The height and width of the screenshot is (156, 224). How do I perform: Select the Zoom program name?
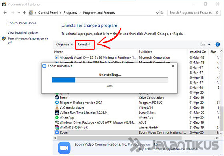click(x=64, y=132)
